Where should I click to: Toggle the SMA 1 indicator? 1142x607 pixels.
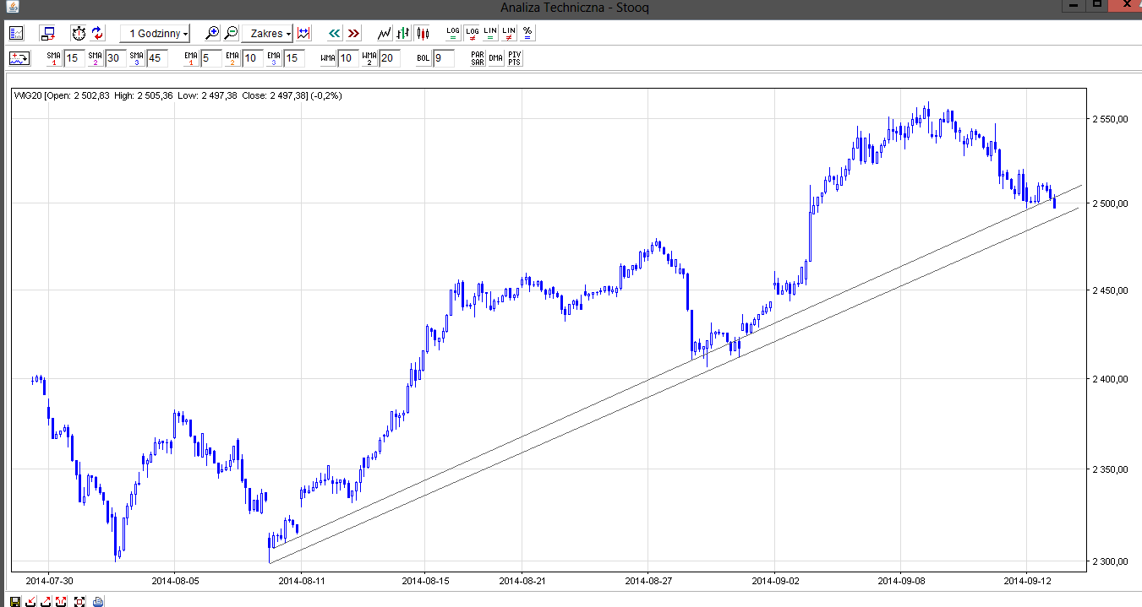coord(54,58)
